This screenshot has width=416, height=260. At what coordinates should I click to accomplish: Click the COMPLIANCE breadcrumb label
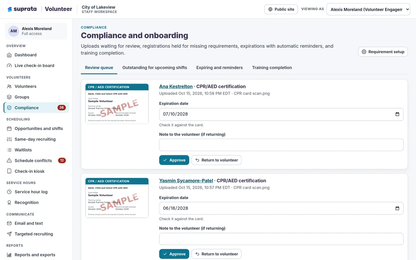tap(94, 27)
